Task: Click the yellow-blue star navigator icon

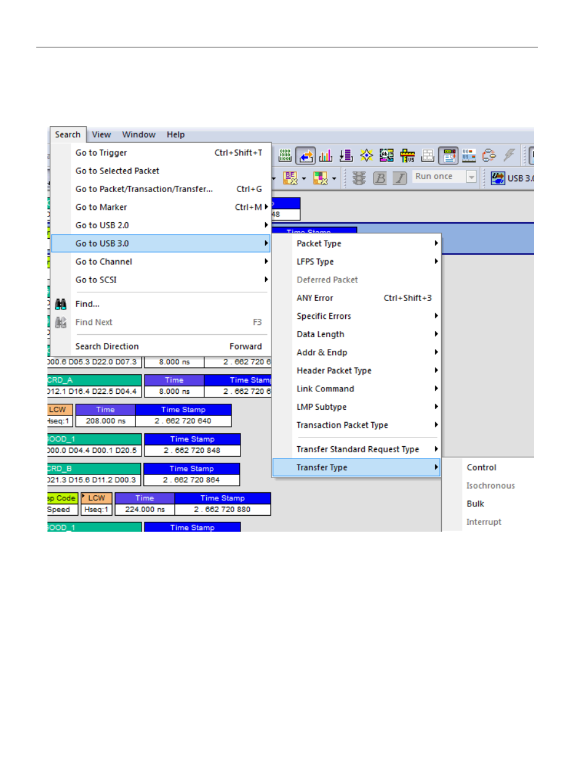Action: [x=367, y=155]
